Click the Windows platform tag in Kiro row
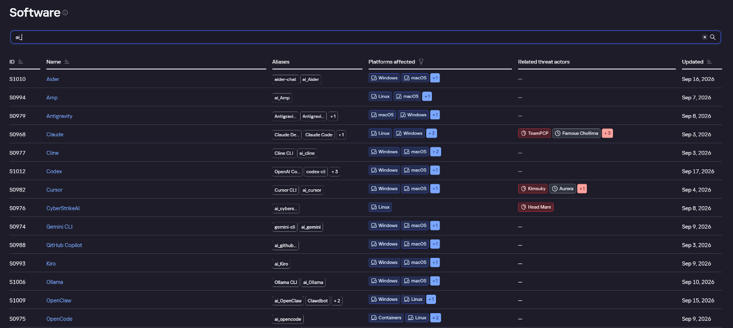This screenshot has height=328, width=733. pyautogui.click(x=384, y=262)
